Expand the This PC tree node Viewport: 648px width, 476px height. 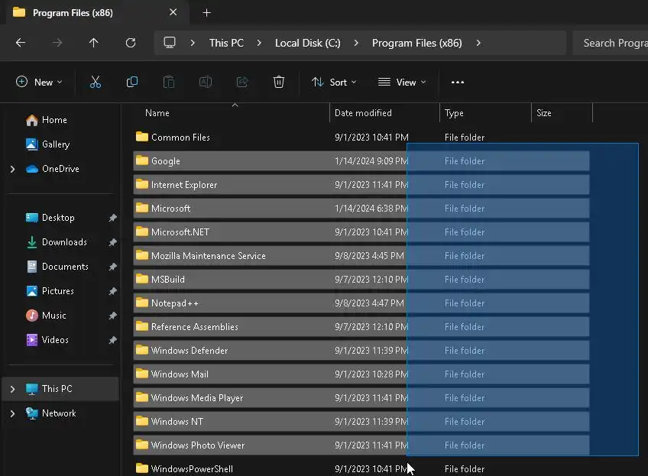pyautogui.click(x=12, y=389)
